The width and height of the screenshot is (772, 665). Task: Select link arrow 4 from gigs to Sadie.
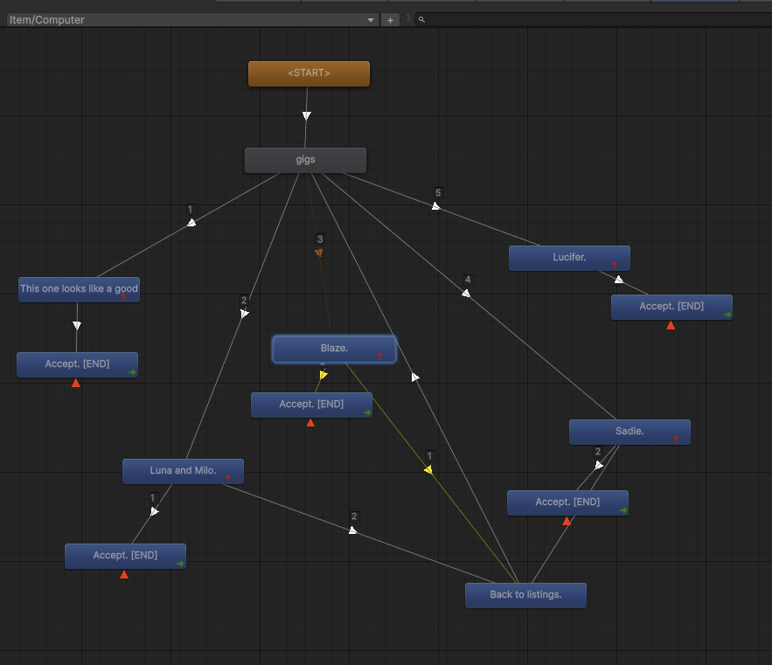(466, 294)
